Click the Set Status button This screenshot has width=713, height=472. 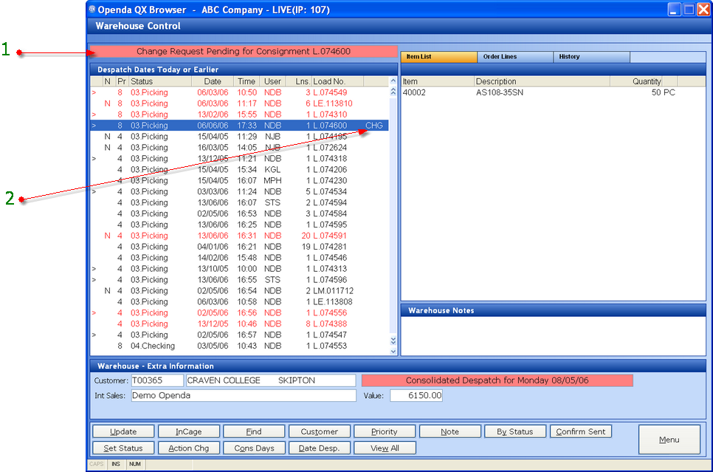point(123,448)
